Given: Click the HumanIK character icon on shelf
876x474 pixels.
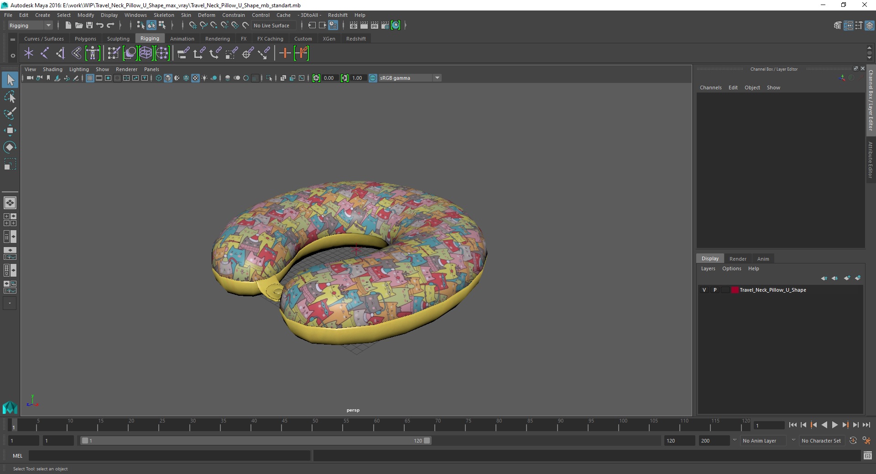Looking at the screenshot, I should (x=92, y=53).
